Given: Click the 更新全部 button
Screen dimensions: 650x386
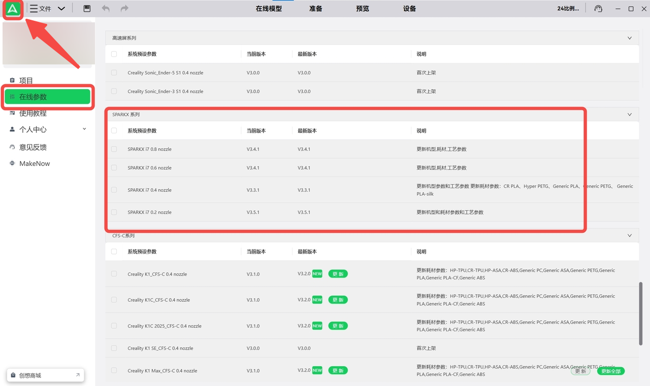Looking at the screenshot, I should pyautogui.click(x=610, y=371).
